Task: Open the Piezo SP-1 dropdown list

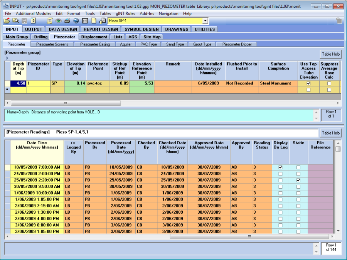Action: click(205, 21)
